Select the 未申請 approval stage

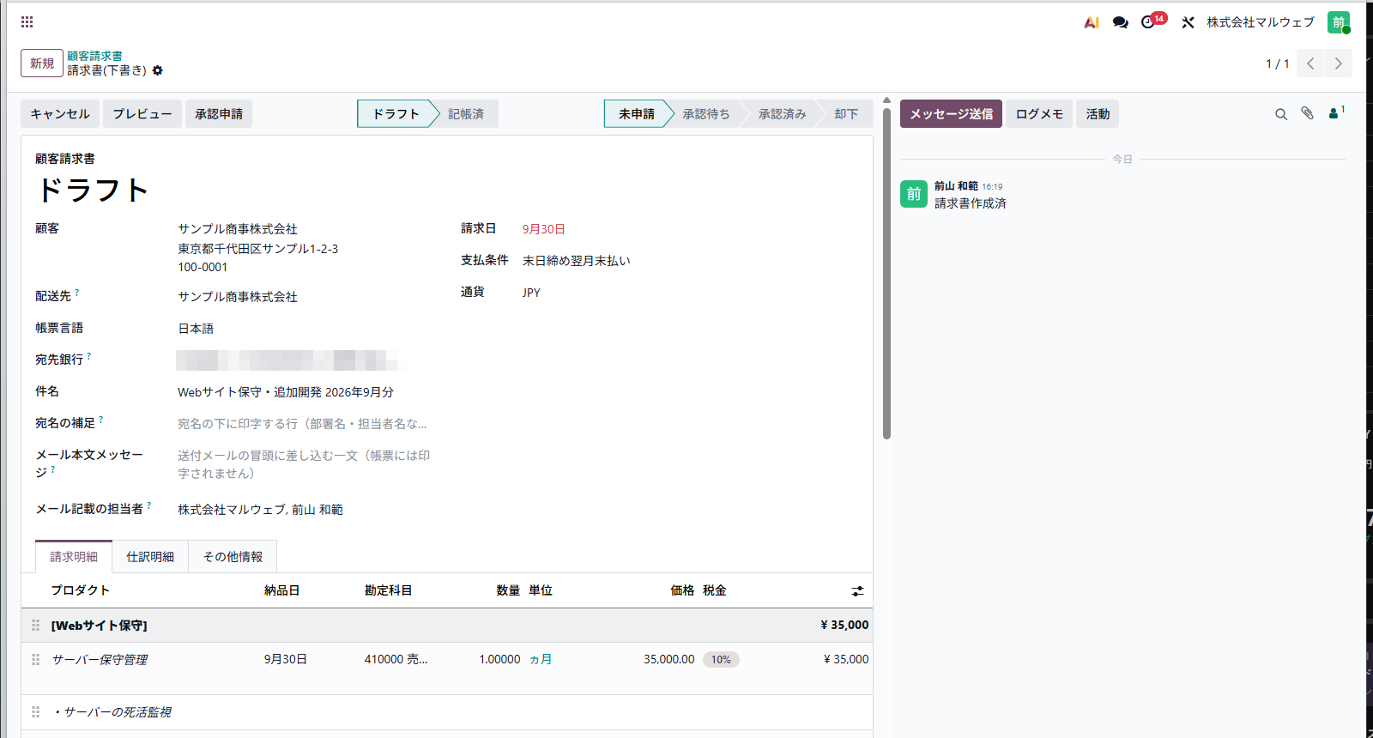pyautogui.click(x=637, y=114)
